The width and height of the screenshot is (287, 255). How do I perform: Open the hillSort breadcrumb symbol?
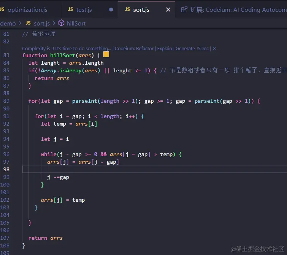76,24
